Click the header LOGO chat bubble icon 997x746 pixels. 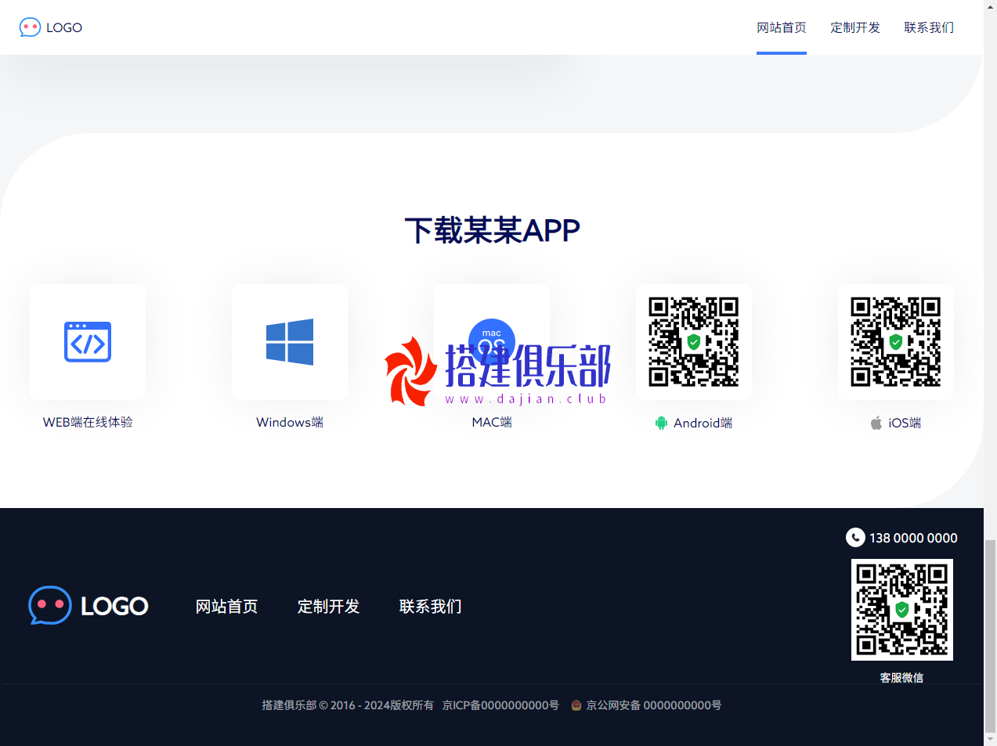pos(30,27)
